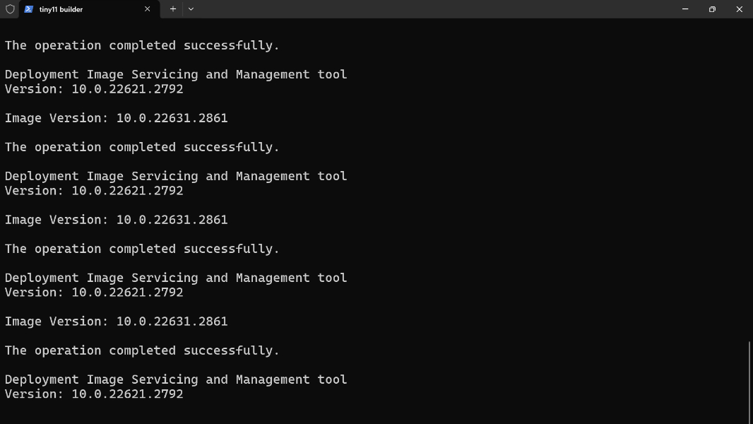Click the first "Image Version: 10.0.22631.2861" line

pyautogui.click(x=117, y=118)
